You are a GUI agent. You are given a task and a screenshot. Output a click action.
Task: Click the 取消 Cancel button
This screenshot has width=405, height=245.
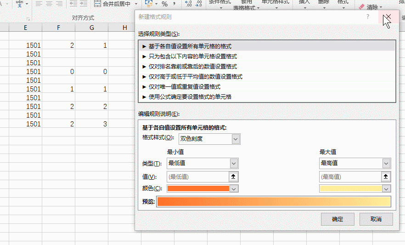click(376, 219)
